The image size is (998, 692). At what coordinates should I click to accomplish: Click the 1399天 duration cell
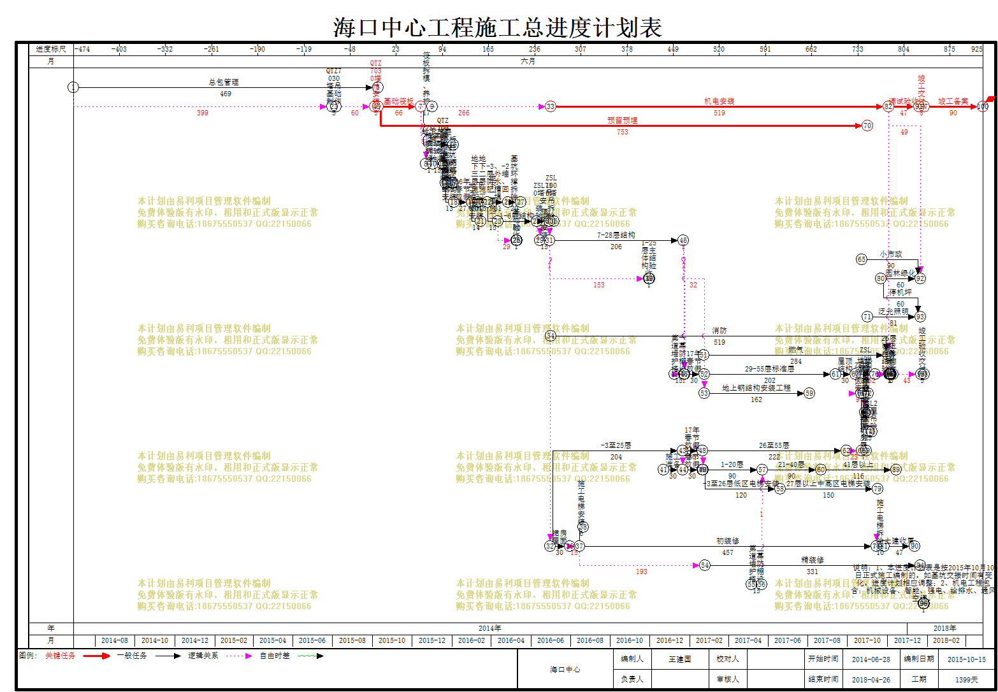(x=966, y=679)
